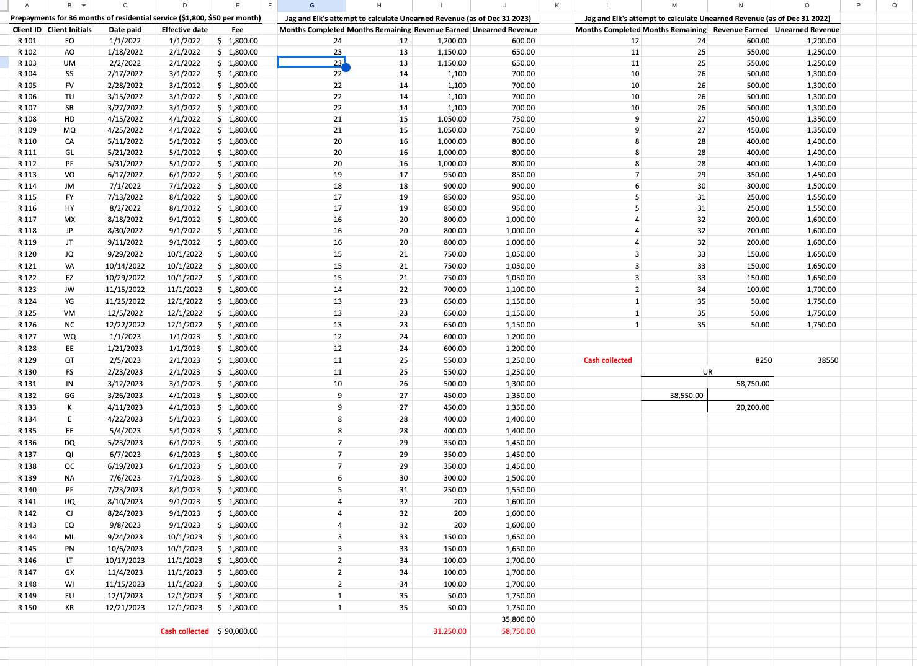Click 'Unearned Revenue' header in column J
The height and width of the screenshot is (666, 917).
click(504, 29)
